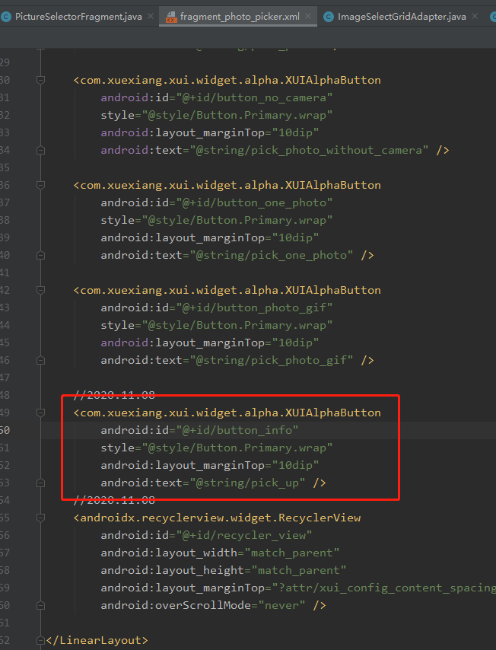This screenshot has height=650, width=496.
Task: Click the android:id="@+id/button_photo_gif" attribute
Action: [216, 307]
